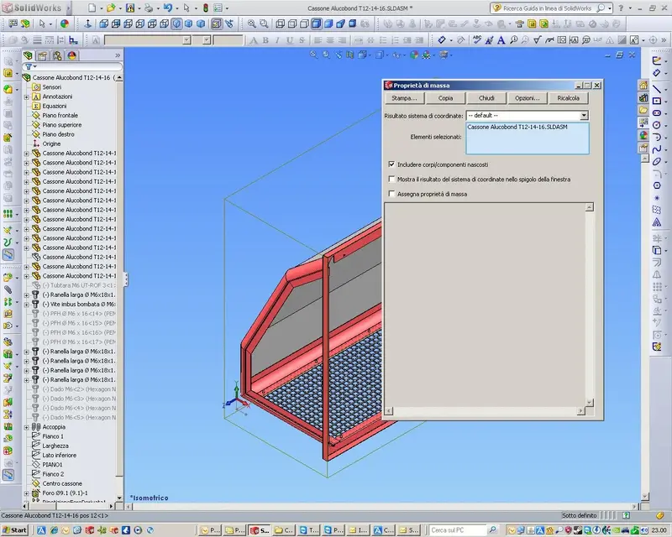This screenshot has height=537, width=672.
Task: Select Wireframe display style icon
Action: tap(281, 24)
